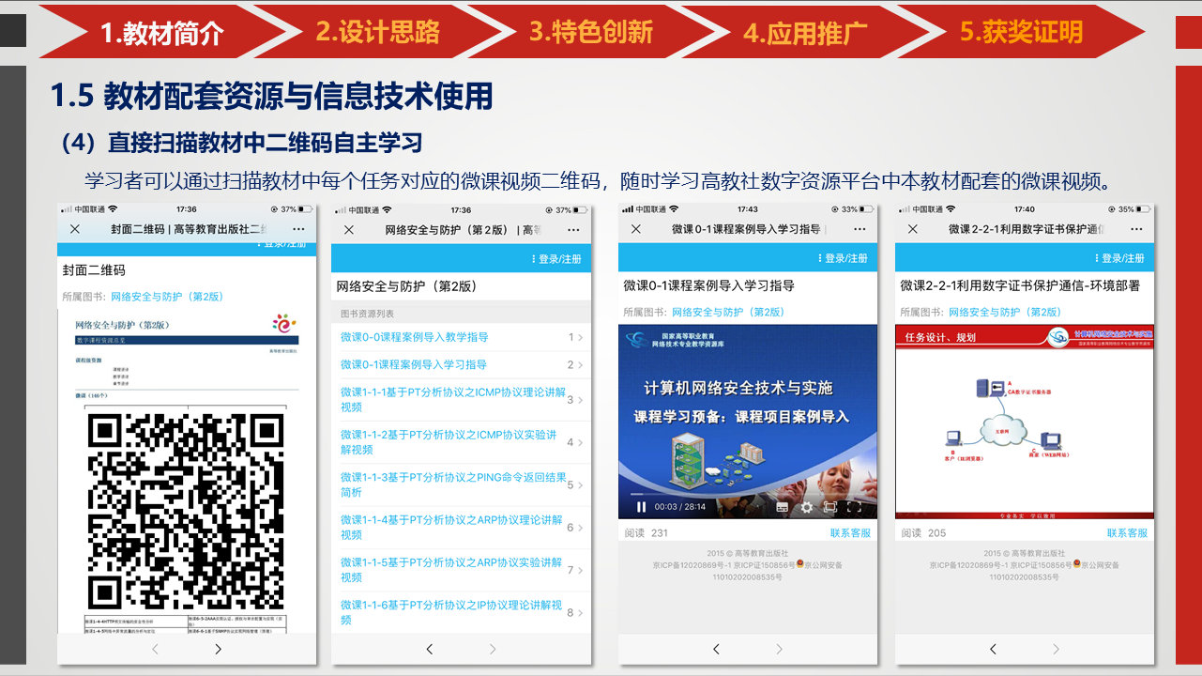This screenshot has height=676, width=1202.
Task: Seek on the 微课0-1 video progress bar
Action: pos(748,494)
